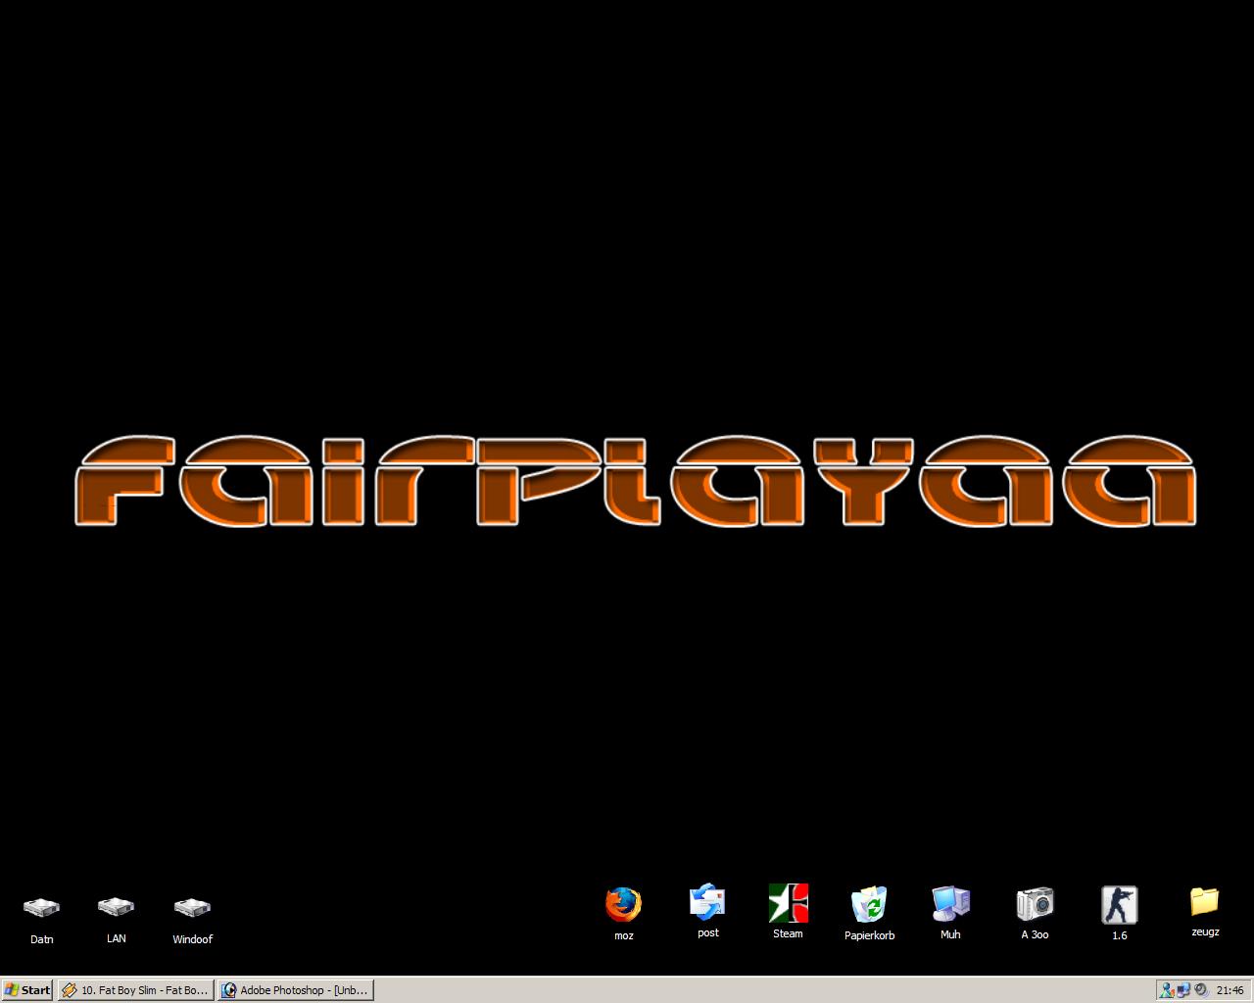Open the Papierkorb recycle bin

pyautogui.click(x=869, y=904)
